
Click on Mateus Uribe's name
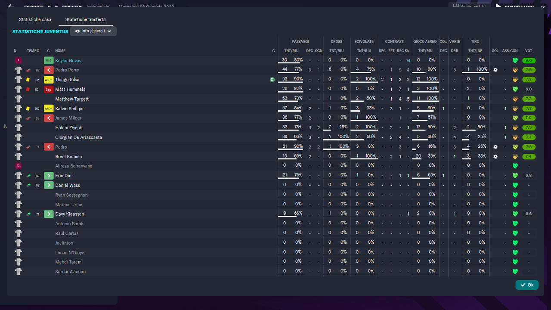click(x=68, y=205)
